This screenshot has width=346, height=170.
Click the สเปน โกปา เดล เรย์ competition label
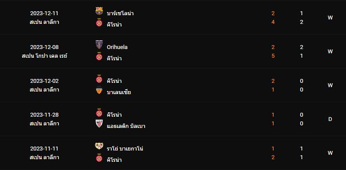click(x=44, y=56)
